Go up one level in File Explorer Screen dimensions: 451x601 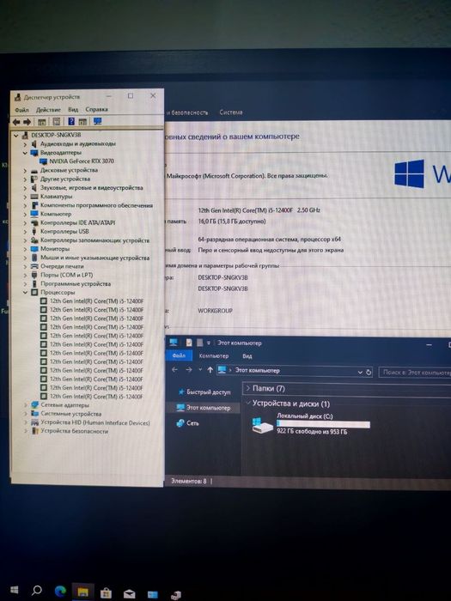click(210, 370)
